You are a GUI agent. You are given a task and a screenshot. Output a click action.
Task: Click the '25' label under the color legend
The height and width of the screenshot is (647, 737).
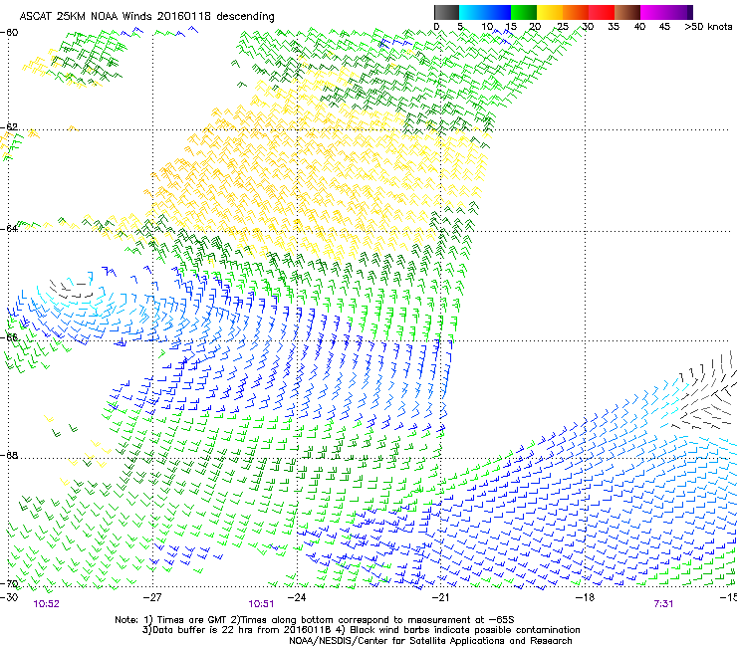[x=562, y=27]
